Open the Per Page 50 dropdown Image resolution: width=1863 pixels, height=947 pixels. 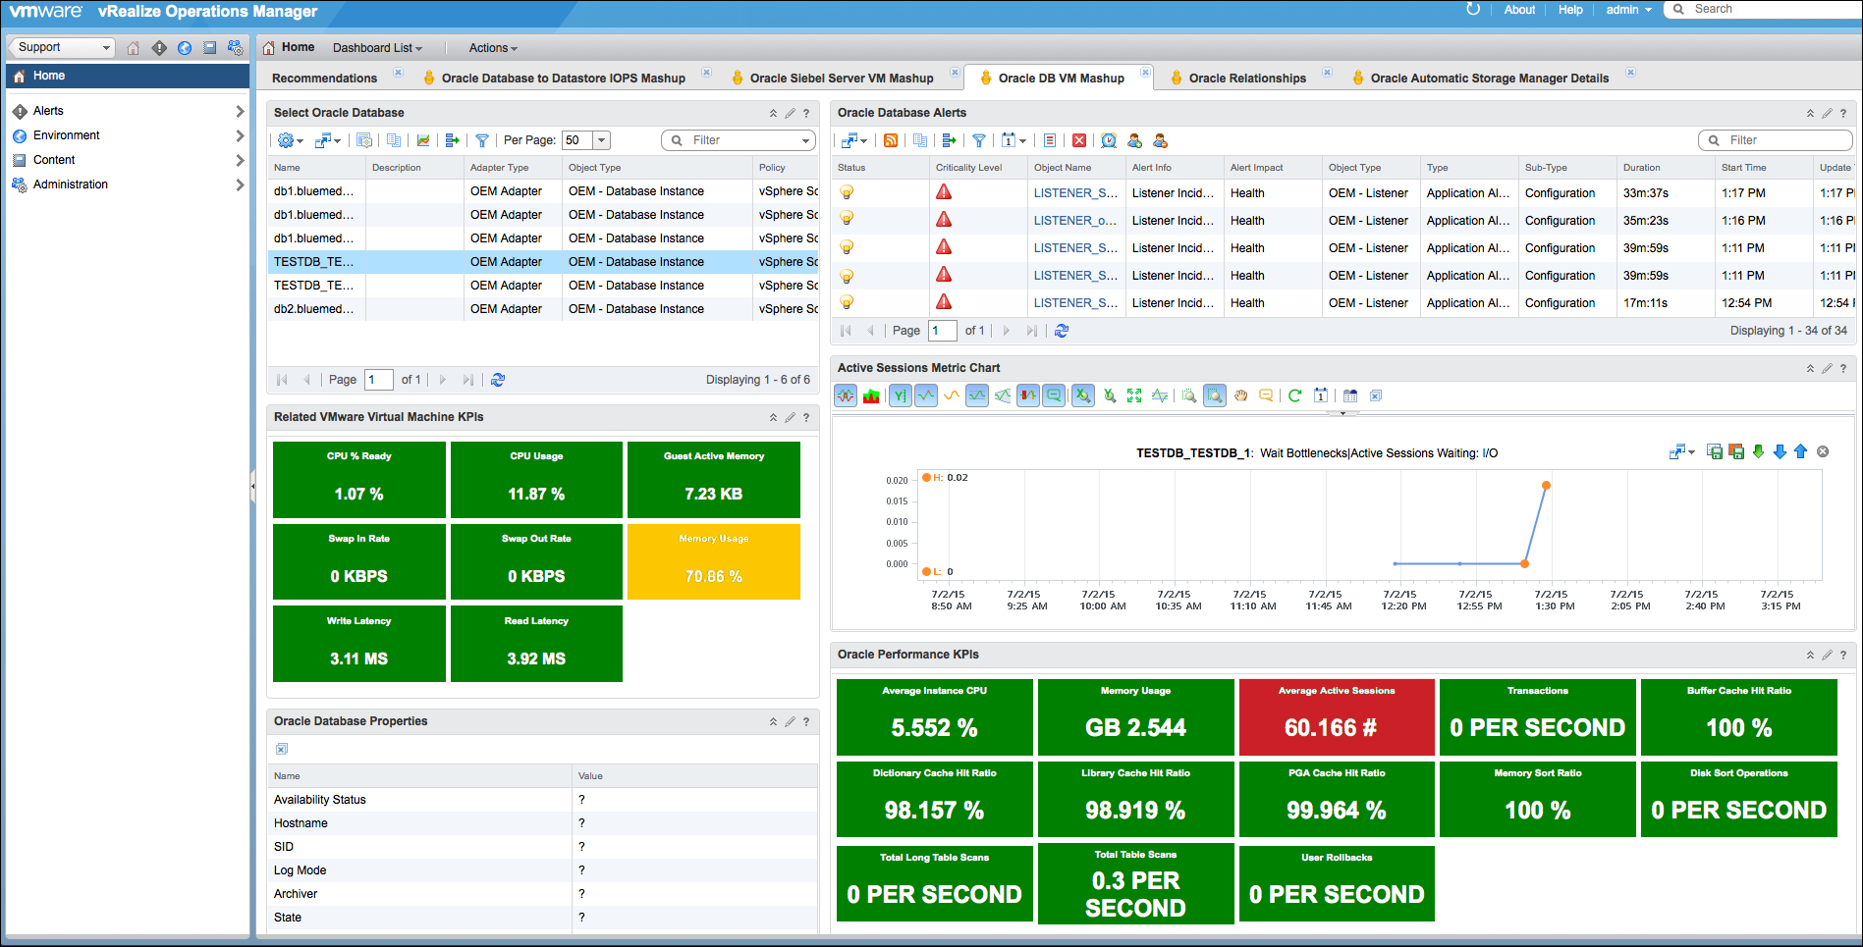[x=602, y=140]
